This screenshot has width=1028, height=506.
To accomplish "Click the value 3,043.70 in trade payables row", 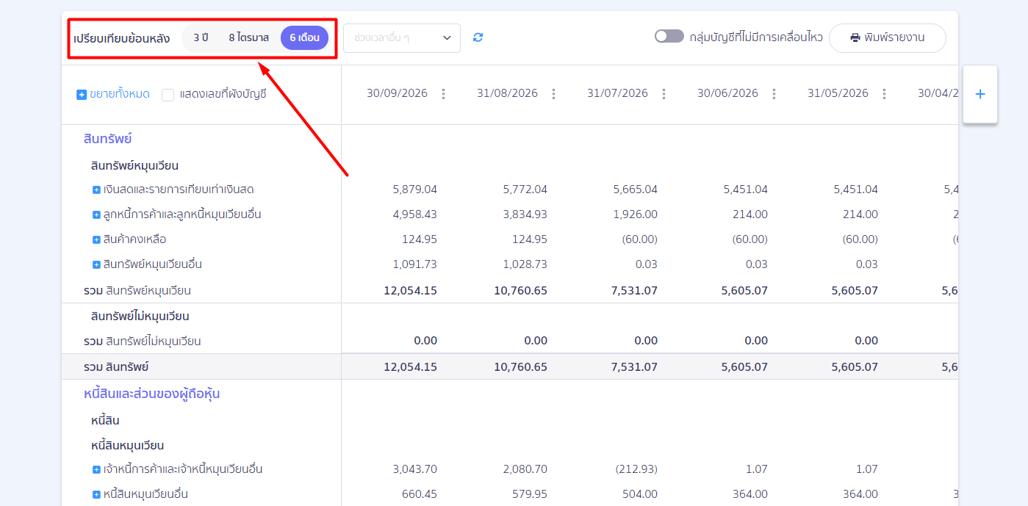I will pyautogui.click(x=415, y=469).
